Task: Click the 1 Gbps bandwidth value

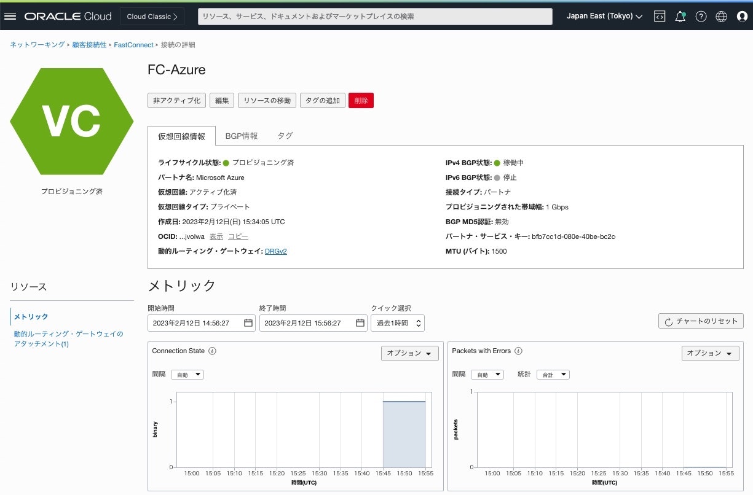Action: [557, 207]
